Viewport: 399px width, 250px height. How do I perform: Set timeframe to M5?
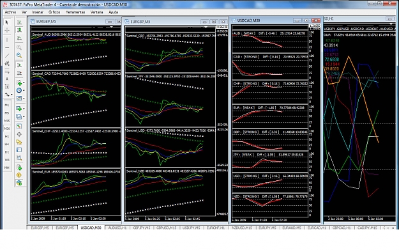[x=7, y=113]
